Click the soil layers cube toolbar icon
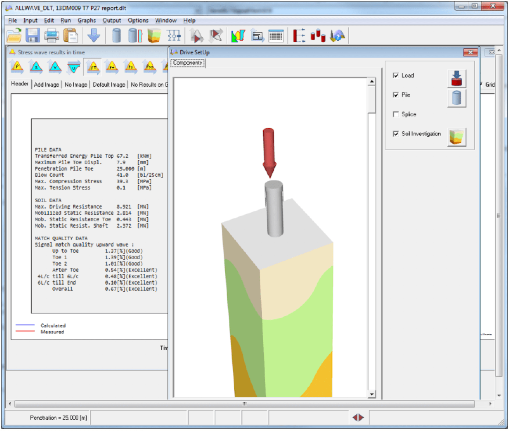Viewport: 509px width, 431px height. pyautogui.click(x=154, y=36)
